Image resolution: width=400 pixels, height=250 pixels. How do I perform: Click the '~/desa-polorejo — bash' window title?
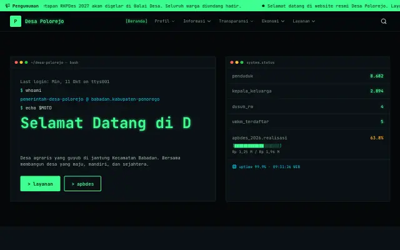pos(54,62)
